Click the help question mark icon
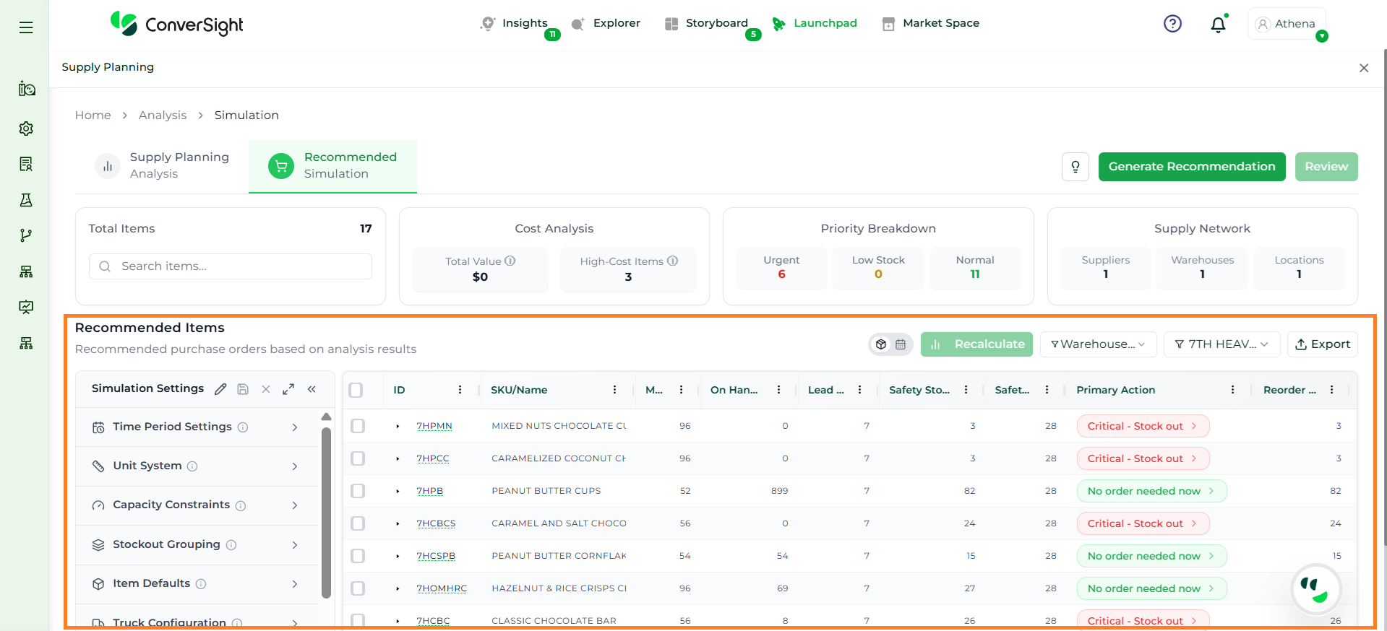The width and height of the screenshot is (1387, 631). pyautogui.click(x=1172, y=24)
